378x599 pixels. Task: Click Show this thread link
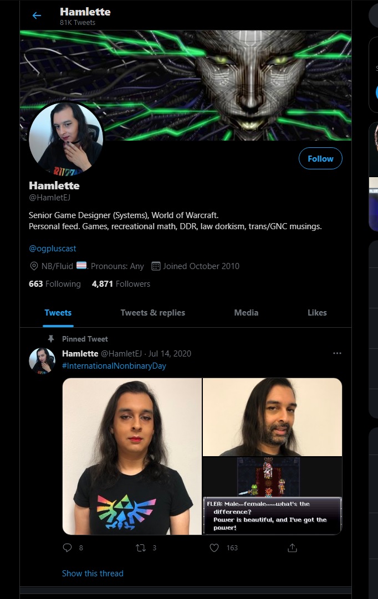pyautogui.click(x=93, y=574)
